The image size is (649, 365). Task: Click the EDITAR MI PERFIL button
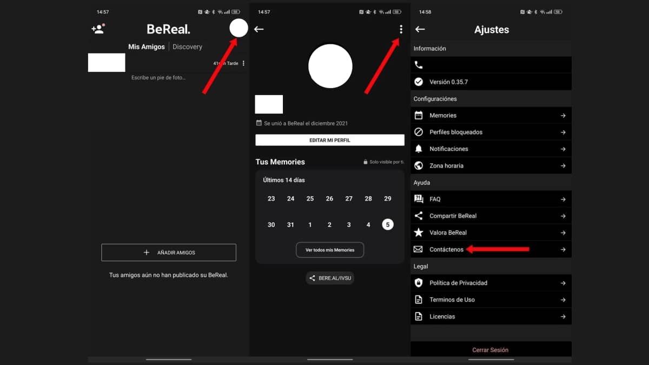pyautogui.click(x=330, y=140)
